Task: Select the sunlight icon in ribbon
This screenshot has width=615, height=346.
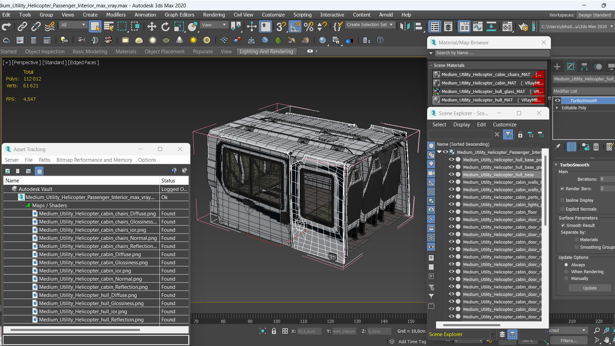Action: tap(193, 40)
